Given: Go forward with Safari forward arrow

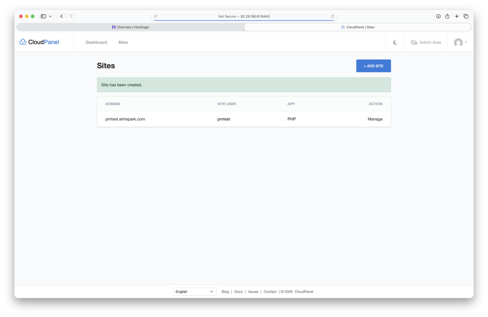Looking at the screenshot, I should coord(71,16).
